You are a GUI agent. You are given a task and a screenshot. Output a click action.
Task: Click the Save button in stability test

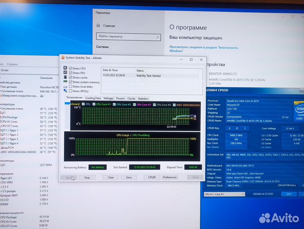click(x=129, y=177)
